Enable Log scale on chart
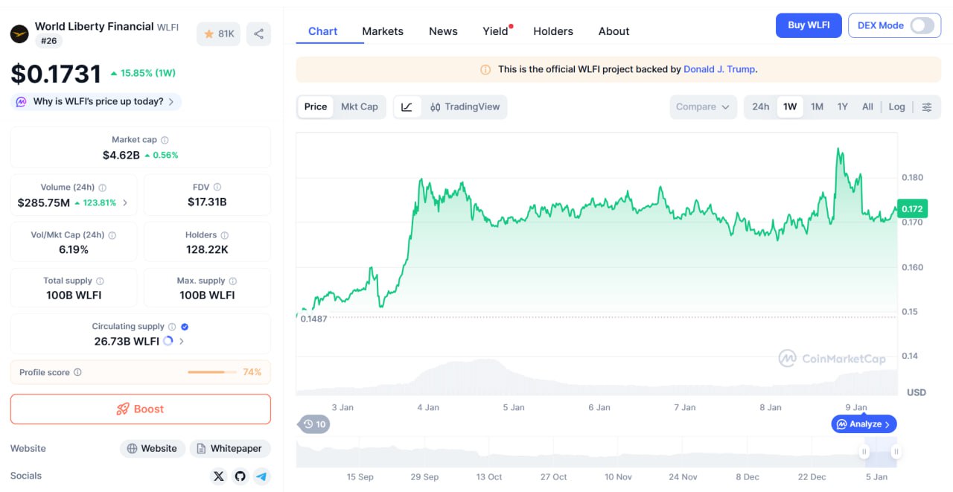Image resolution: width=953 pixels, height=492 pixels. (x=896, y=106)
